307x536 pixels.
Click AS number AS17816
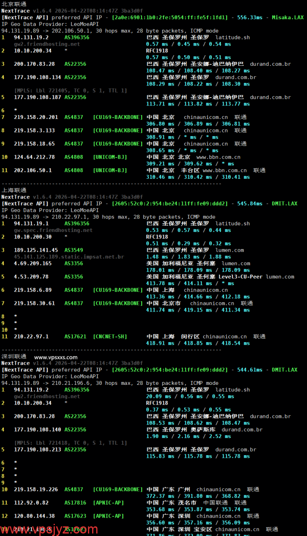(x=75, y=502)
